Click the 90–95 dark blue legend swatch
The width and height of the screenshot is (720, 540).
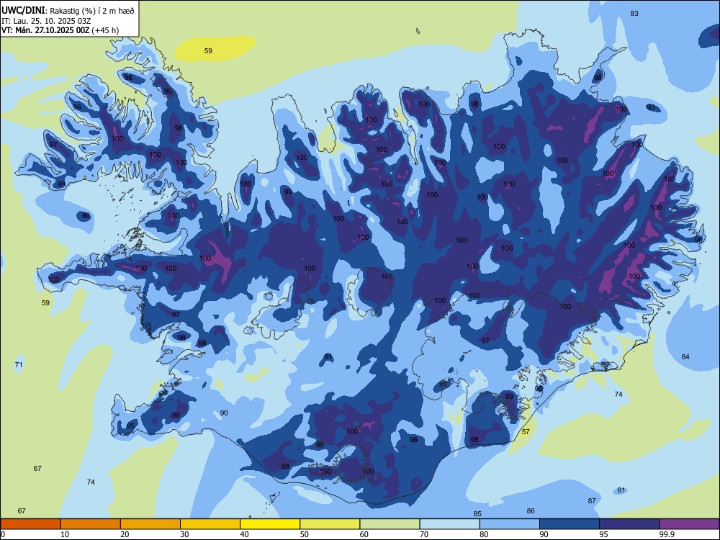[570, 524]
